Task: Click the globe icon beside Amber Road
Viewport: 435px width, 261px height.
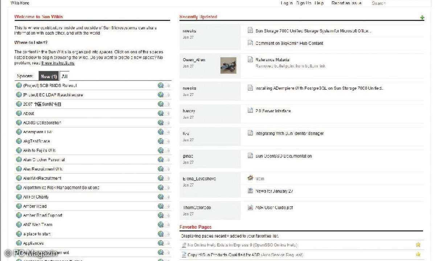Action: [x=19, y=206]
